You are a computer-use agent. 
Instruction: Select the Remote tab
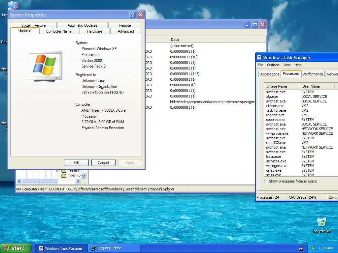point(125,25)
